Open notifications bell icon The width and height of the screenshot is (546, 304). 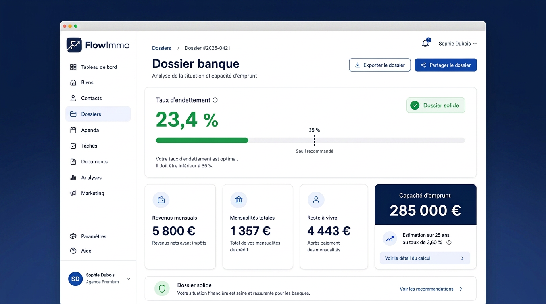pos(425,44)
